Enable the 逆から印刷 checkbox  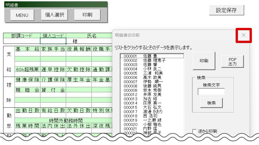[195, 131]
